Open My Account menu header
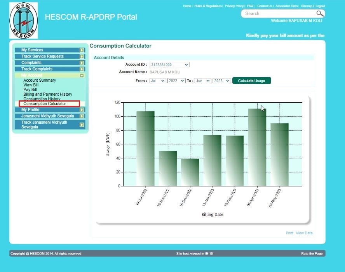 point(50,75)
